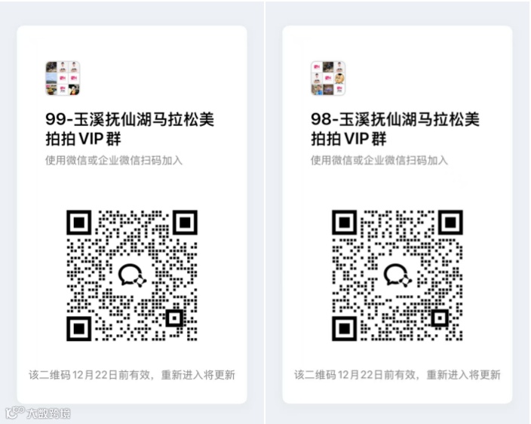Click the title 98-玉溪抚仙湖马拉松美拍拍 VIP群
The image size is (531, 424).
coord(395,129)
